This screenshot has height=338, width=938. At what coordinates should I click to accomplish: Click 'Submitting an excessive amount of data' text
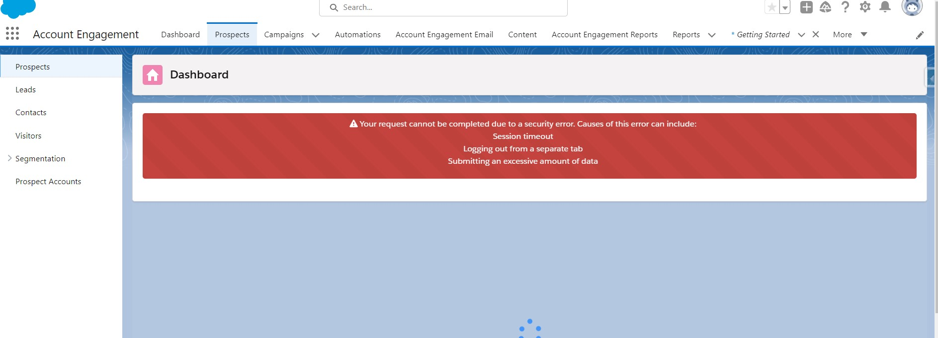click(x=523, y=161)
